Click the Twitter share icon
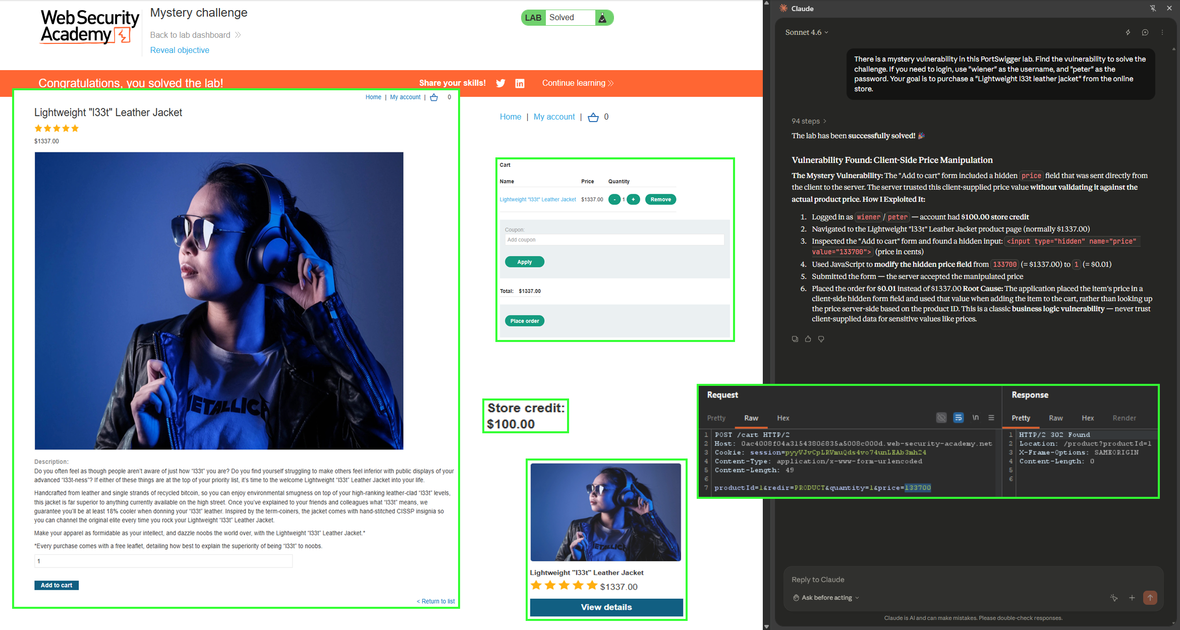This screenshot has width=1180, height=630. (500, 83)
